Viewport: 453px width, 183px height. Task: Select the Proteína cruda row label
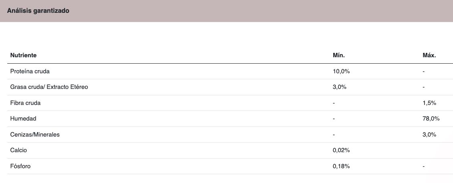tap(30, 71)
